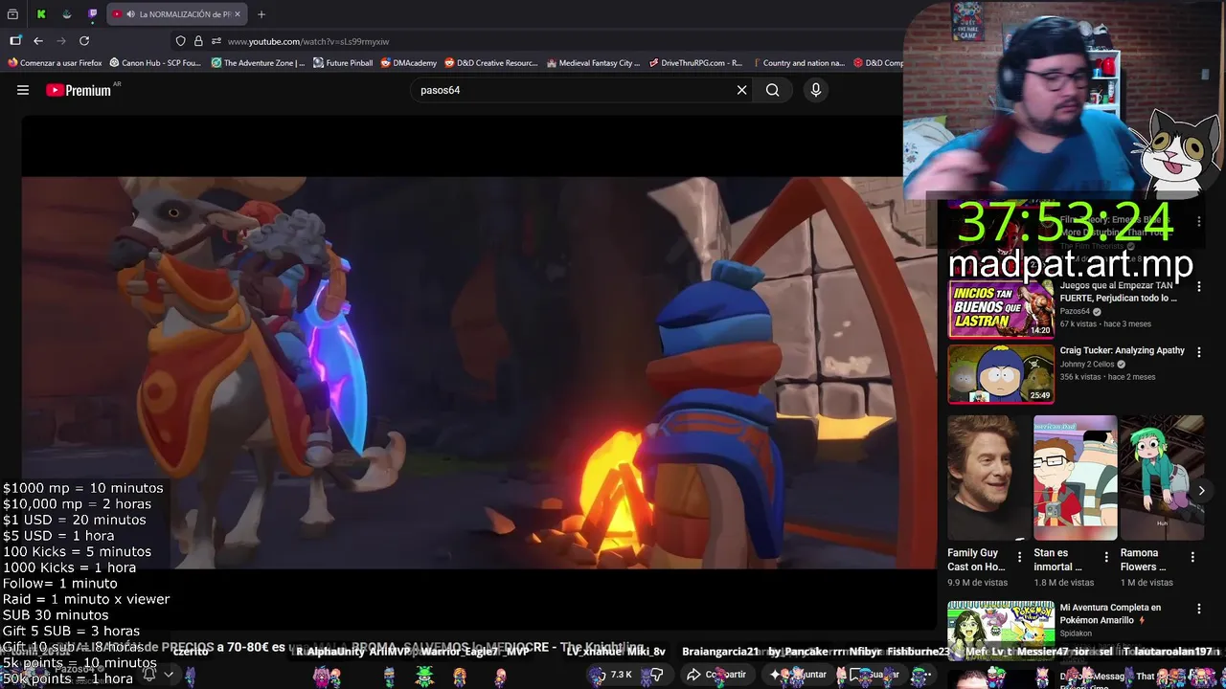
Task: Open Stan es inmortal short
Action: (1075, 478)
